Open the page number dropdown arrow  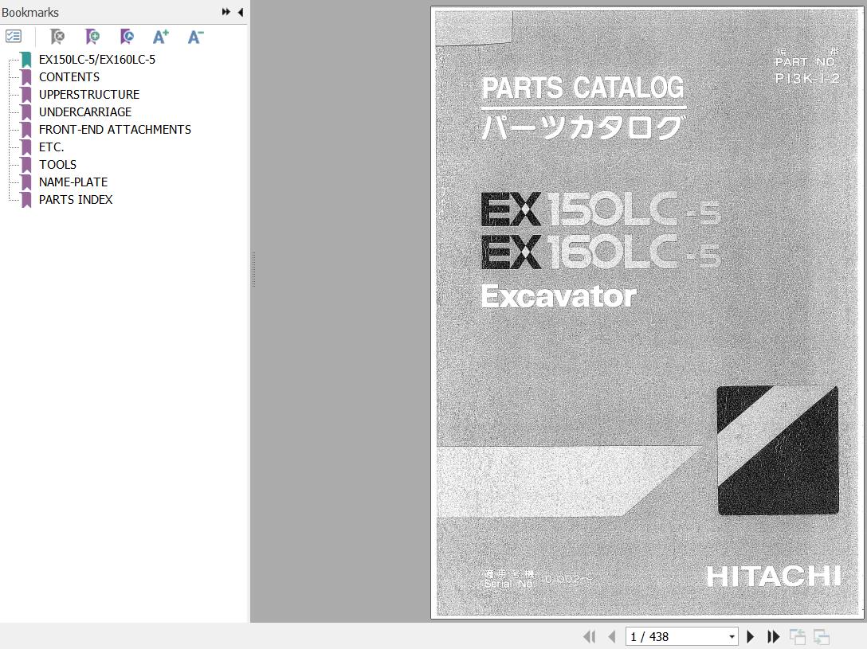click(x=732, y=637)
